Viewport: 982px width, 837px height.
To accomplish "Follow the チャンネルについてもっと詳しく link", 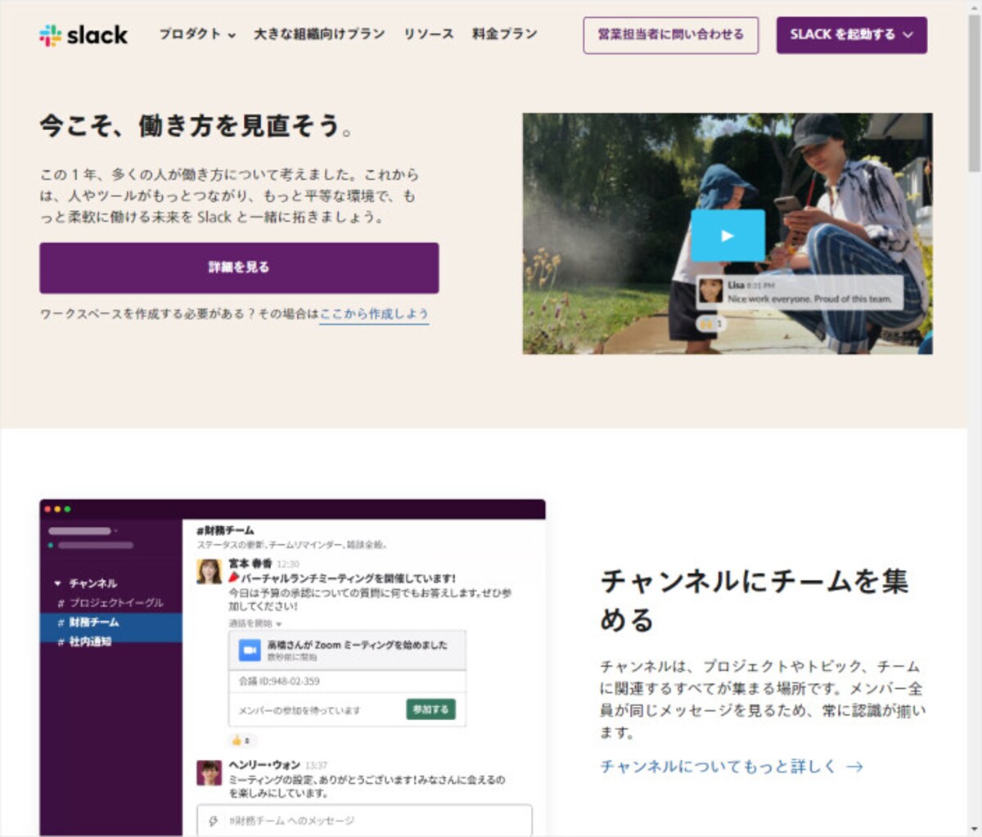I will (x=732, y=767).
